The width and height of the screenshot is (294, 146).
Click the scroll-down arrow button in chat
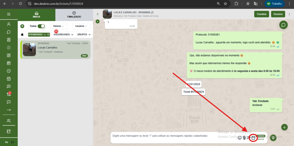[x=284, y=127]
